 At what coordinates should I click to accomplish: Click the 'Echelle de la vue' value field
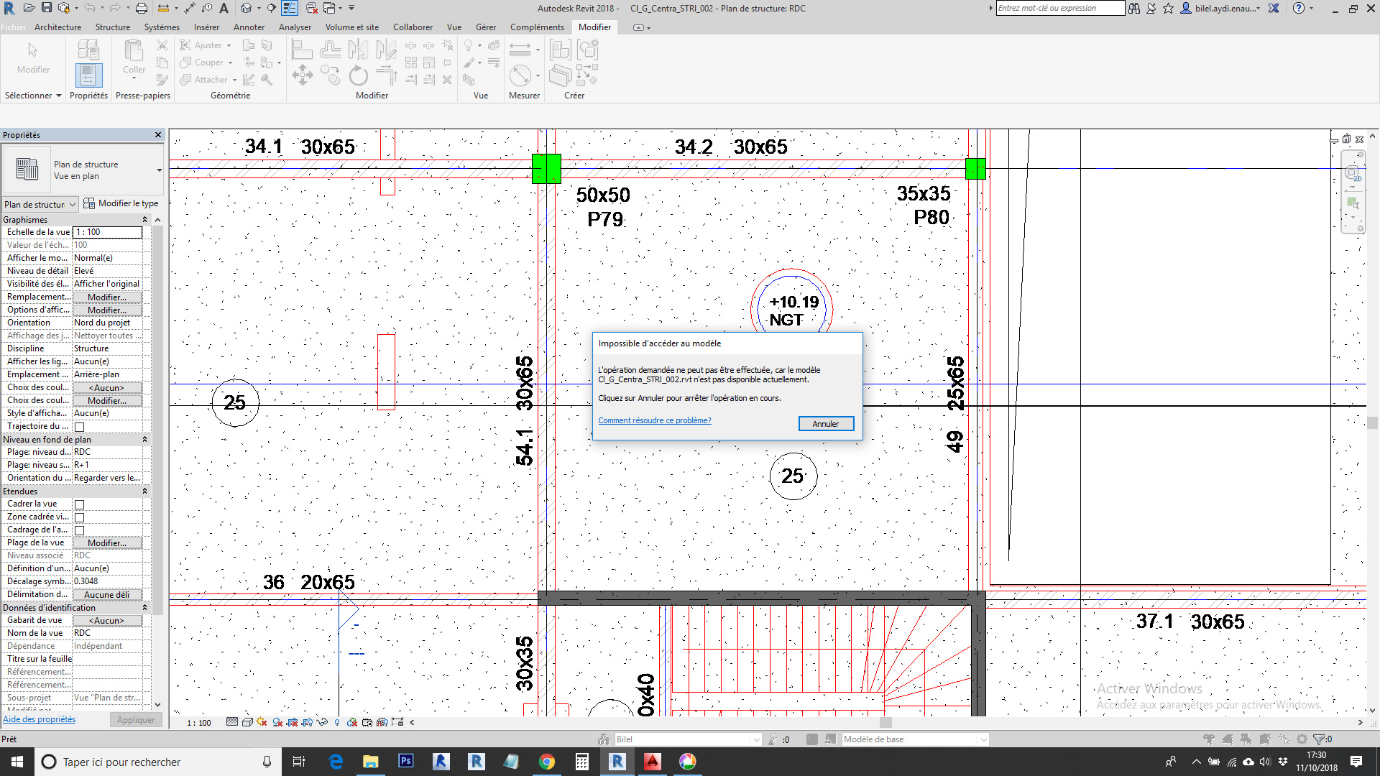pyautogui.click(x=108, y=232)
